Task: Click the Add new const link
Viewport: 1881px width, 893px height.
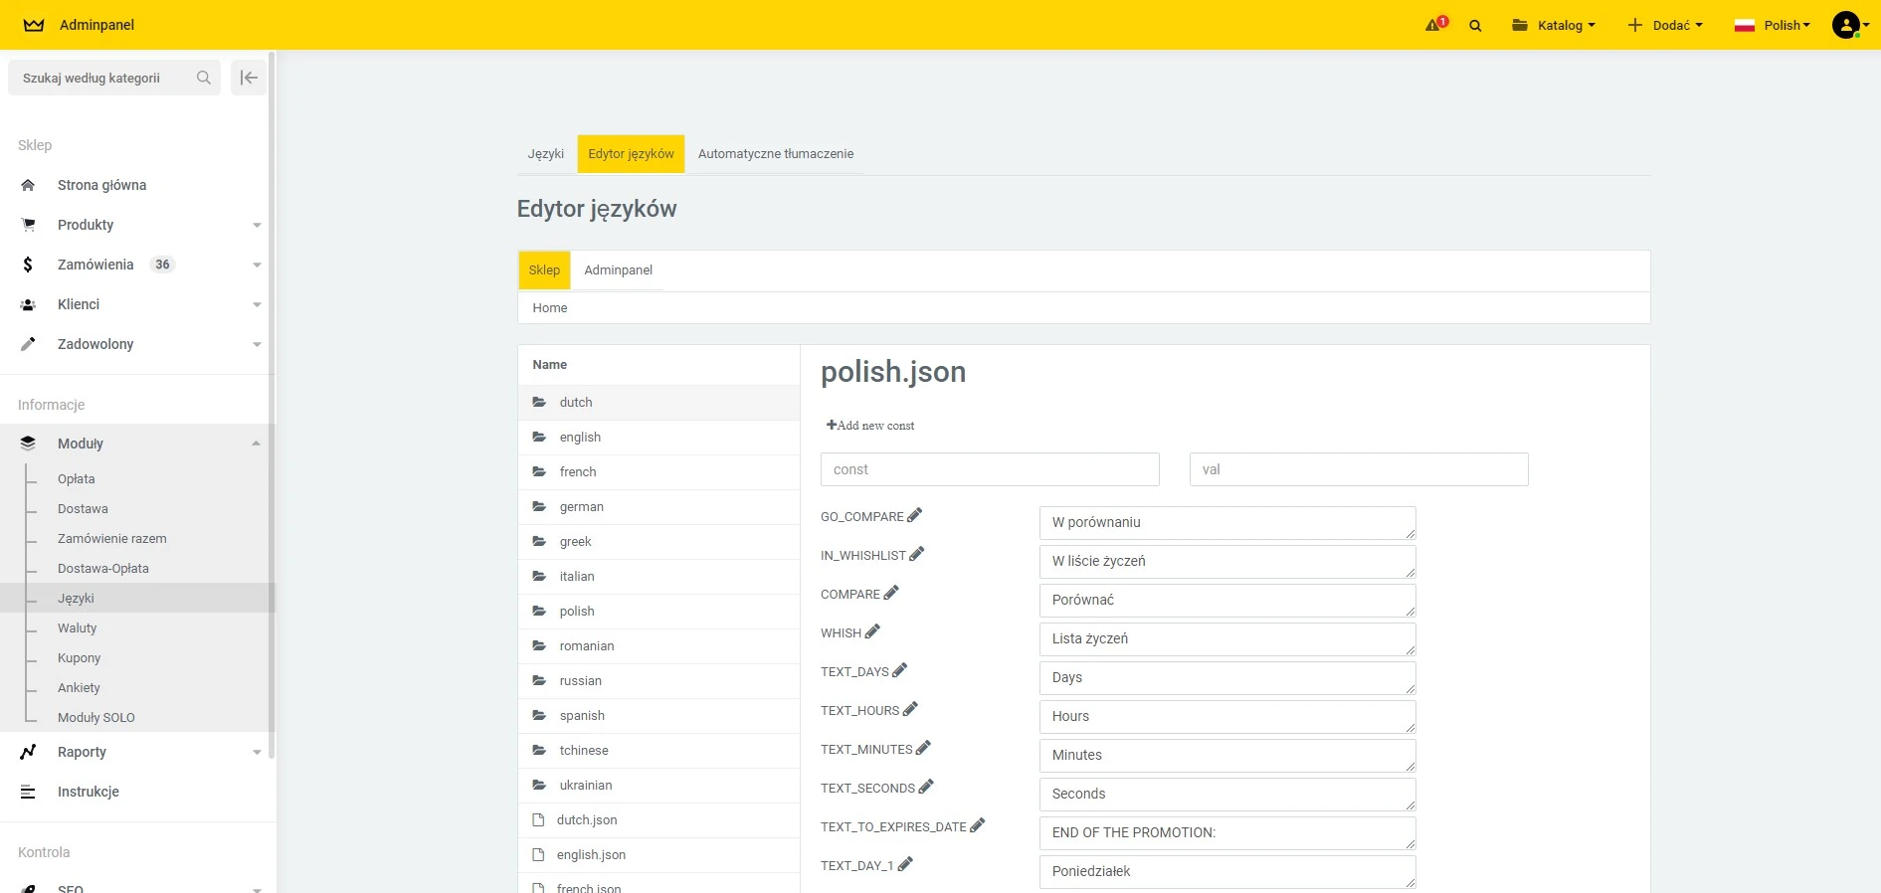Action: (870, 426)
